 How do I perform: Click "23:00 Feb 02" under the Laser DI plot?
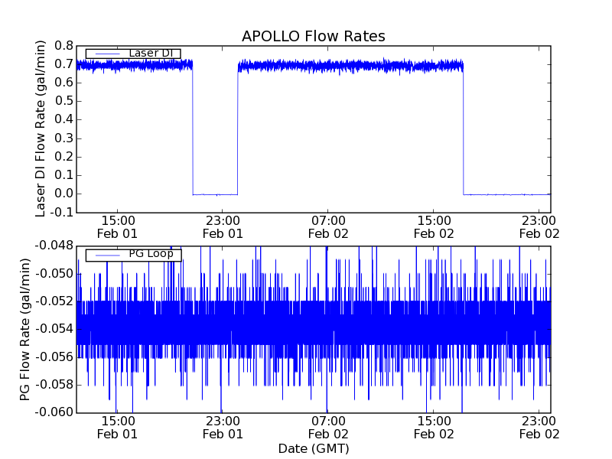[x=539, y=227]
